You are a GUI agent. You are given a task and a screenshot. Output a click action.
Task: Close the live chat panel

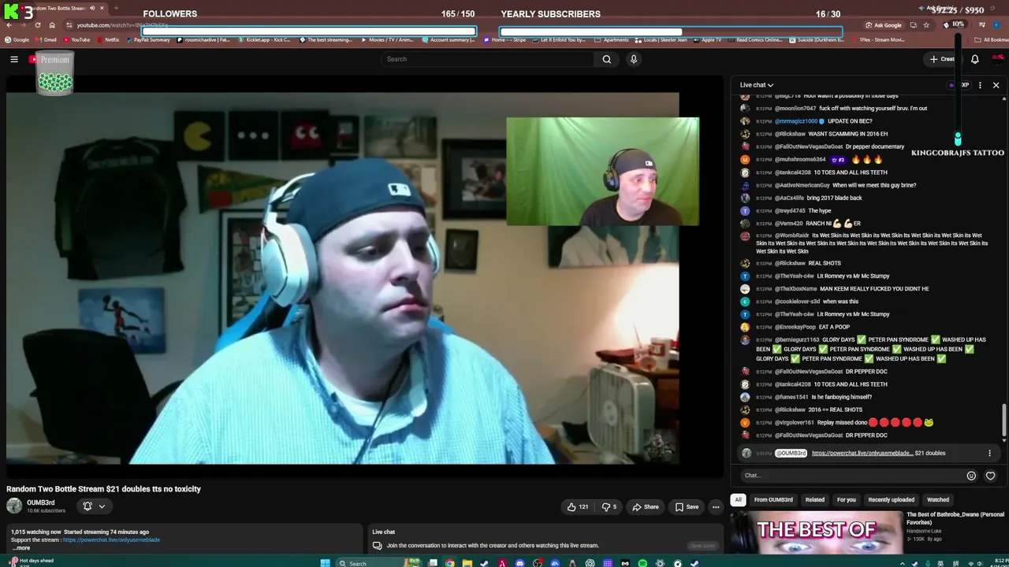[996, 85]
